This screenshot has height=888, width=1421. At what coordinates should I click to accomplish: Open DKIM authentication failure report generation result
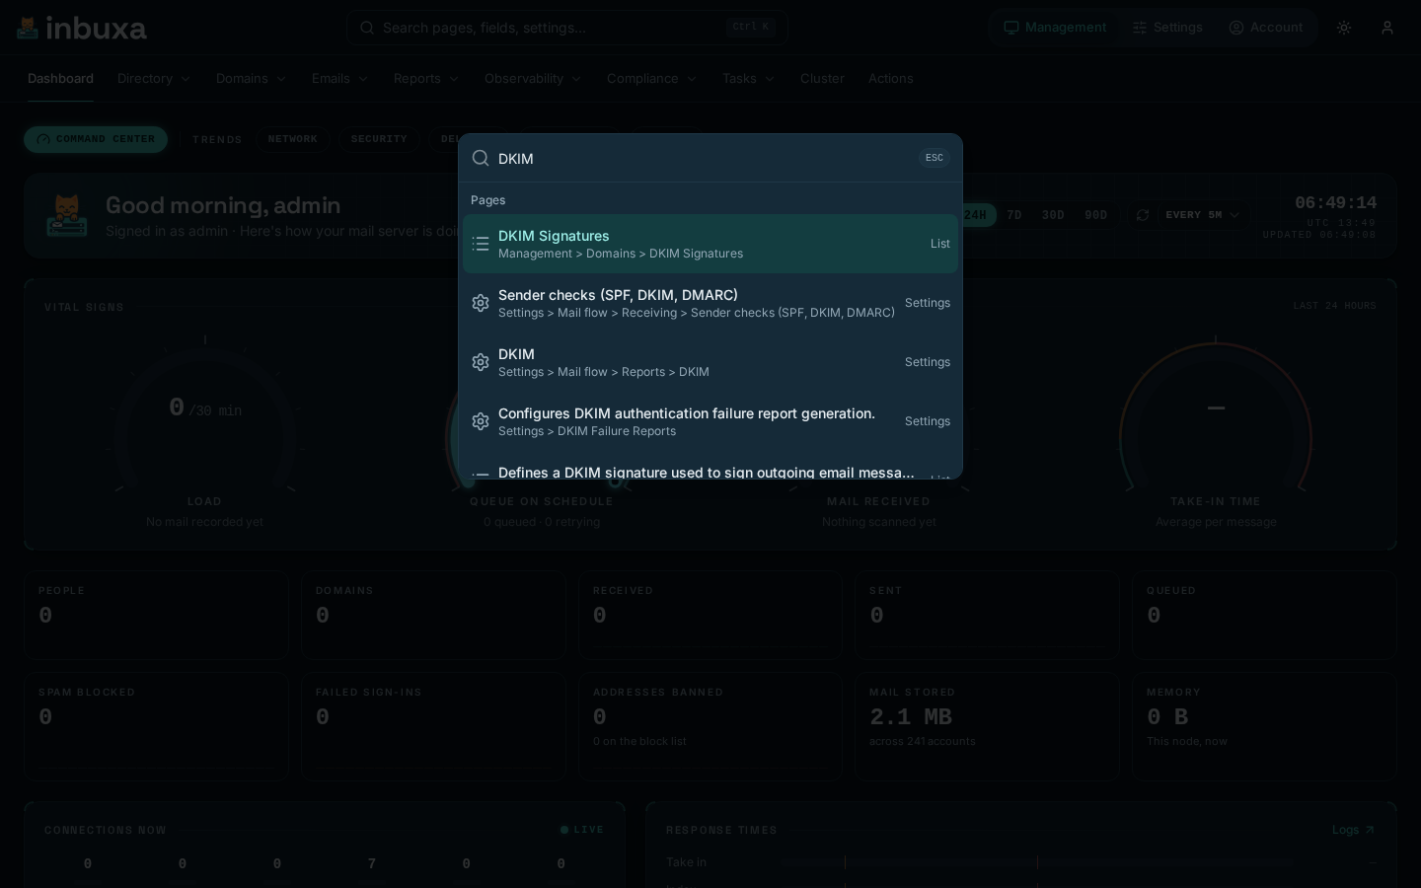point(710,421)
